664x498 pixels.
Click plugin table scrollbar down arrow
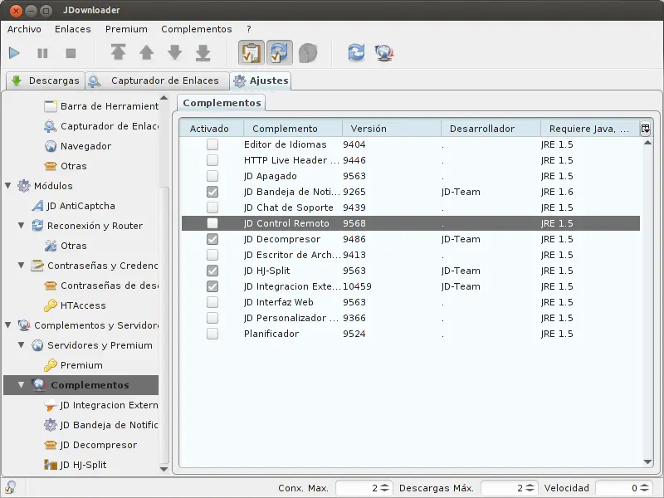point(647,462)
